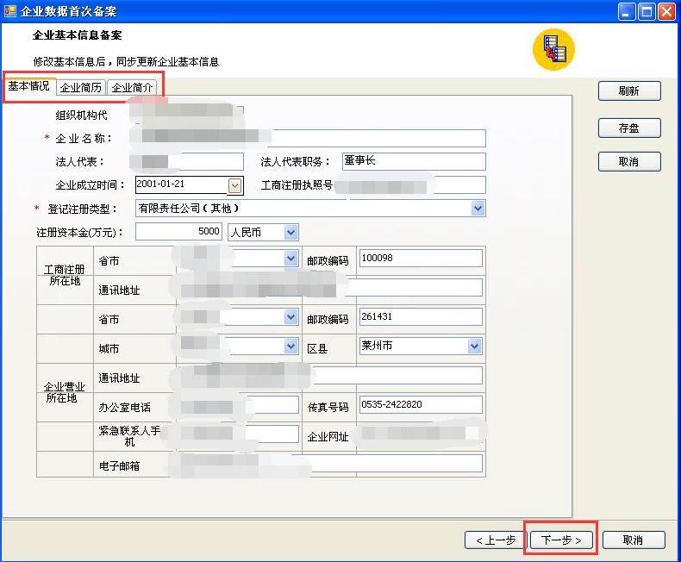Click the title bar application icon
The image size is (681, 562).
coord(10,11)
